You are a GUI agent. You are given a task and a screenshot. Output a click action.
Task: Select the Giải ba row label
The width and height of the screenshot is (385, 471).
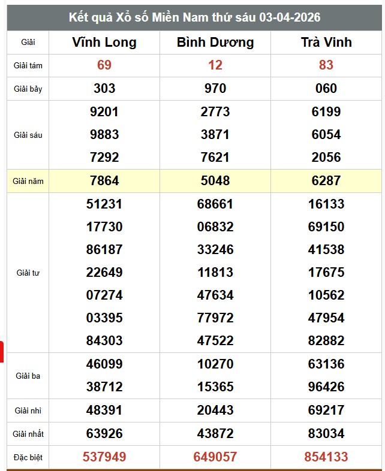[x=28, y=376]
